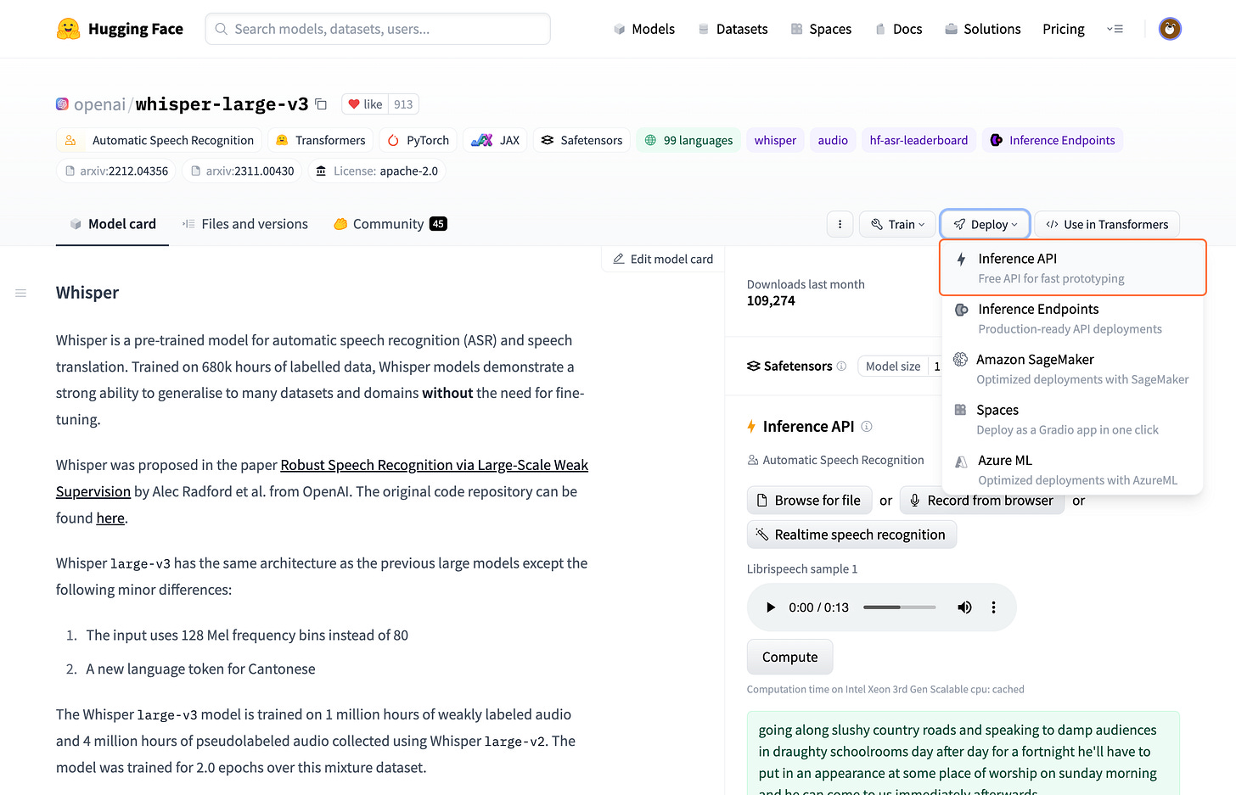The image size is (1236, 795).
Task: Click the Compute button
Action: pos(789,657)
